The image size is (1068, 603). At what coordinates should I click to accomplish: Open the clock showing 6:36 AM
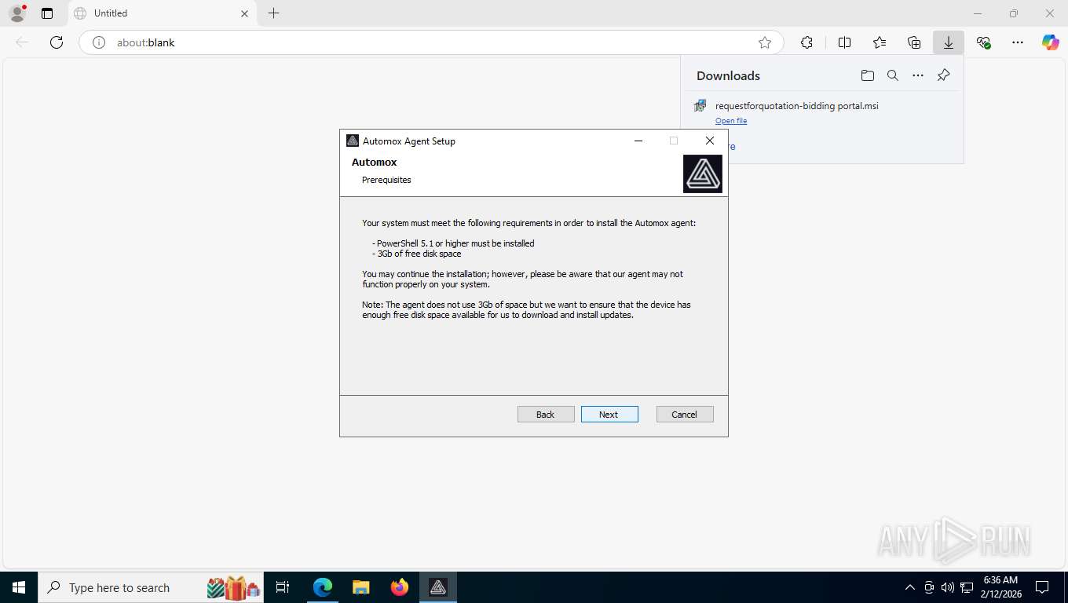click(1000, 587)
